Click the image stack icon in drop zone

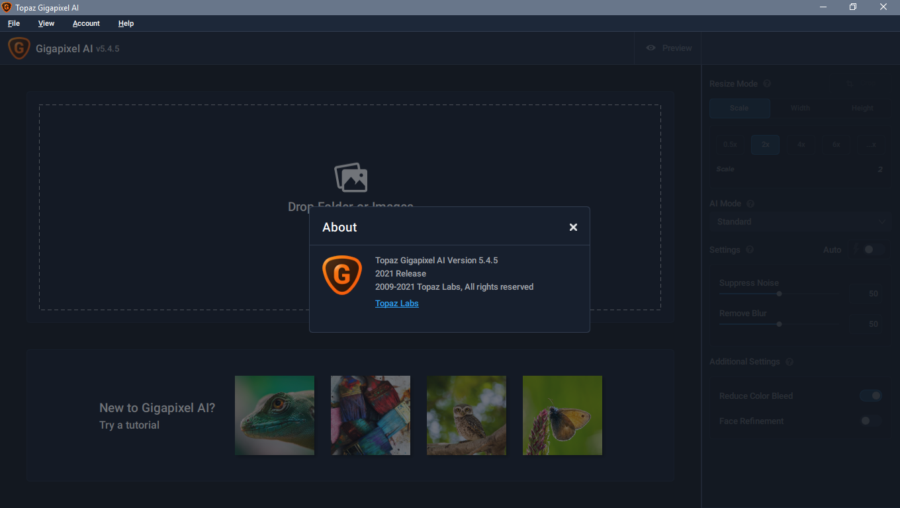click(350, 177)
